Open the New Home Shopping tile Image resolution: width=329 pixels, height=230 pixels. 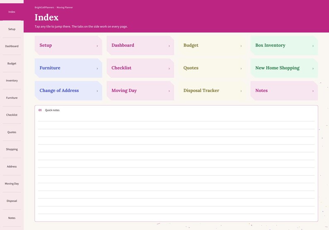284,68
